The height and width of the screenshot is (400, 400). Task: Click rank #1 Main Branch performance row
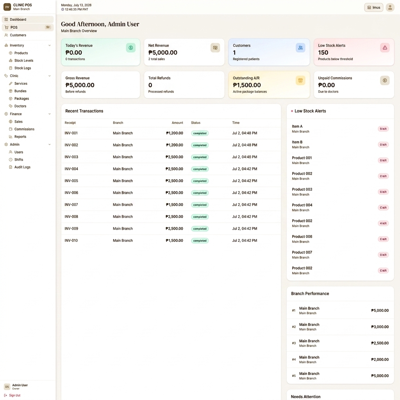[x=340, y=311]
